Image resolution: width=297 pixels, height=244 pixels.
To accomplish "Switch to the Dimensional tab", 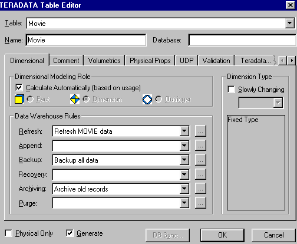I will coord(27,61).
